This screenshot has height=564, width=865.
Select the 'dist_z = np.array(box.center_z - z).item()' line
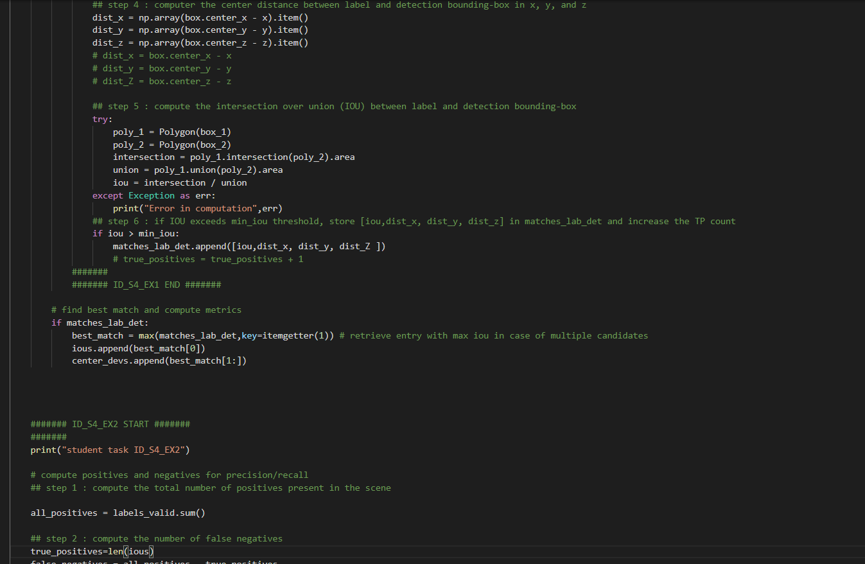[x=200, y=43]
